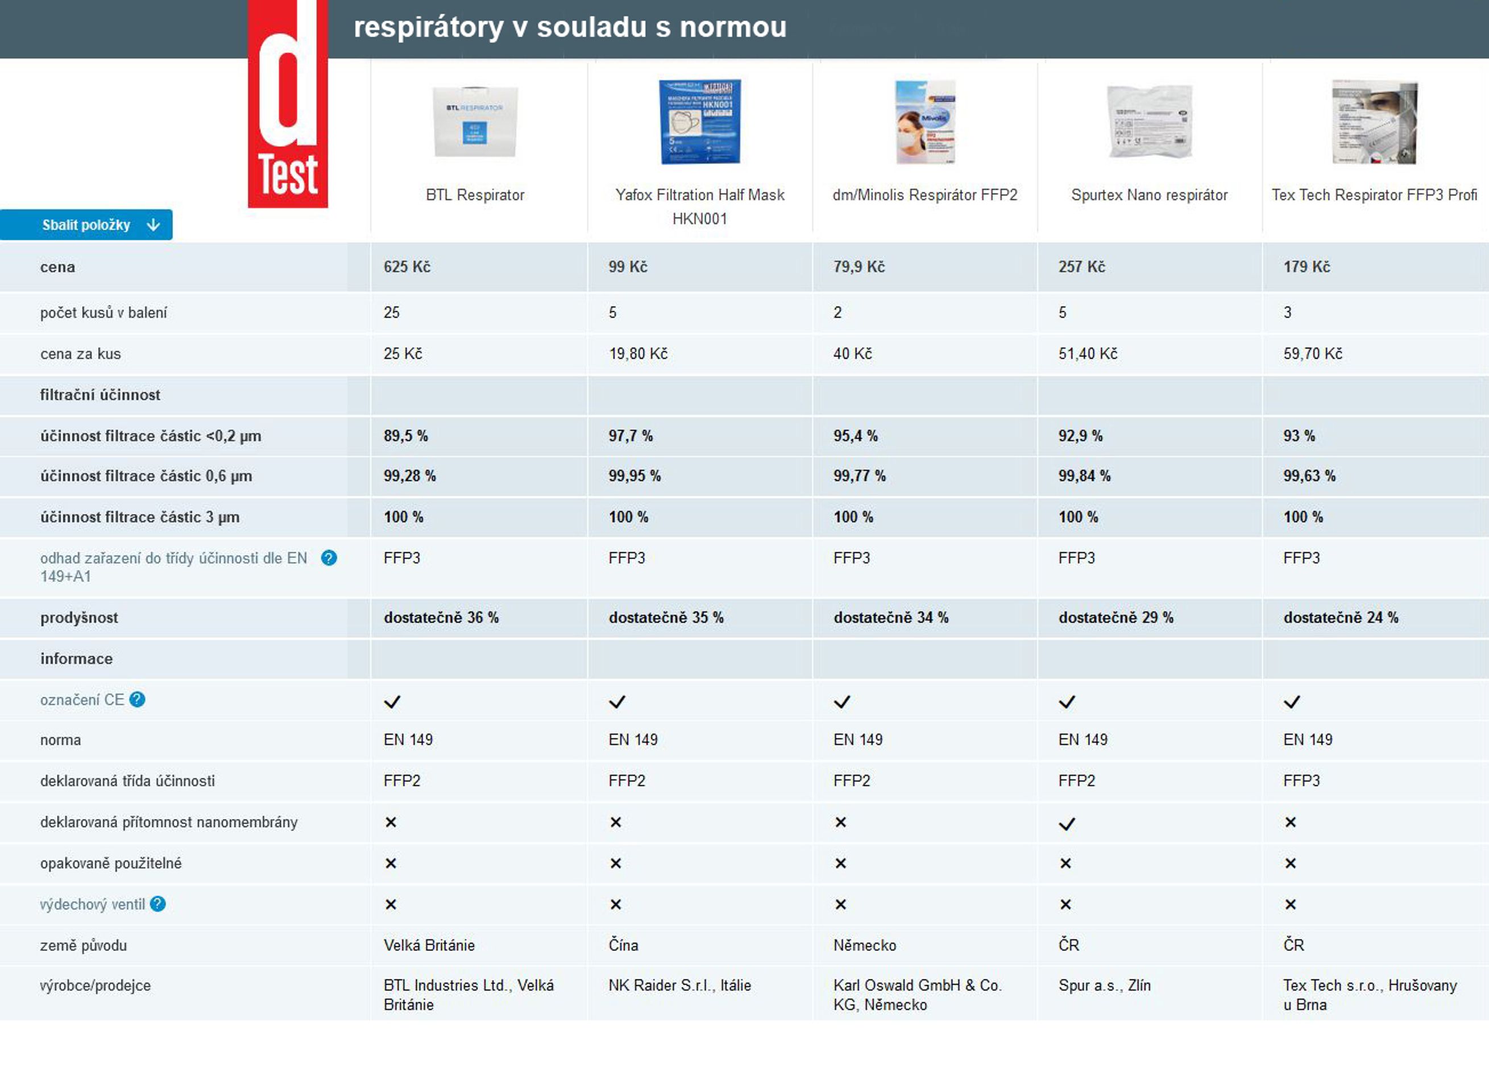Open Yafox Filtration Half Mask product image
Screen dimensions: 1489x1092
tap(699, 122)
